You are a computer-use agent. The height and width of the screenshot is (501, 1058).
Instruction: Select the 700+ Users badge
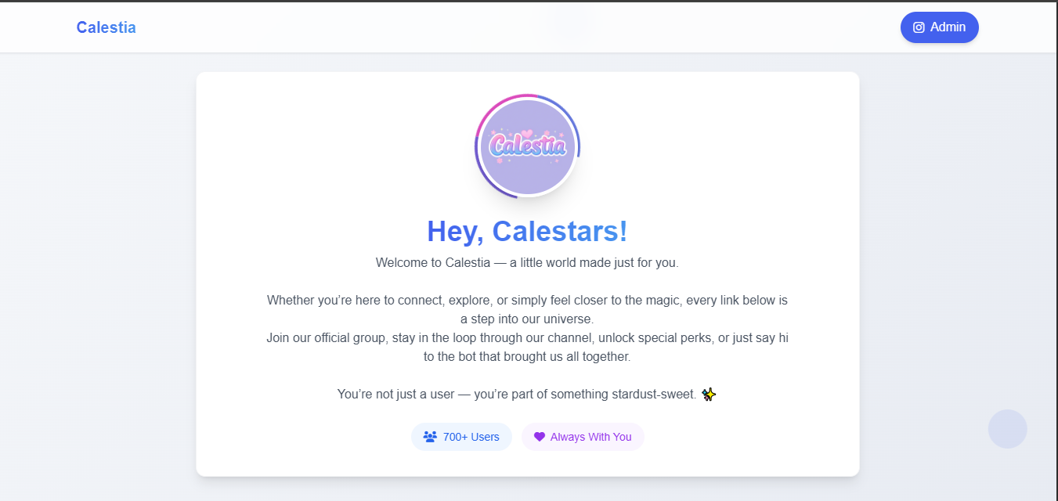pos(461,437)
